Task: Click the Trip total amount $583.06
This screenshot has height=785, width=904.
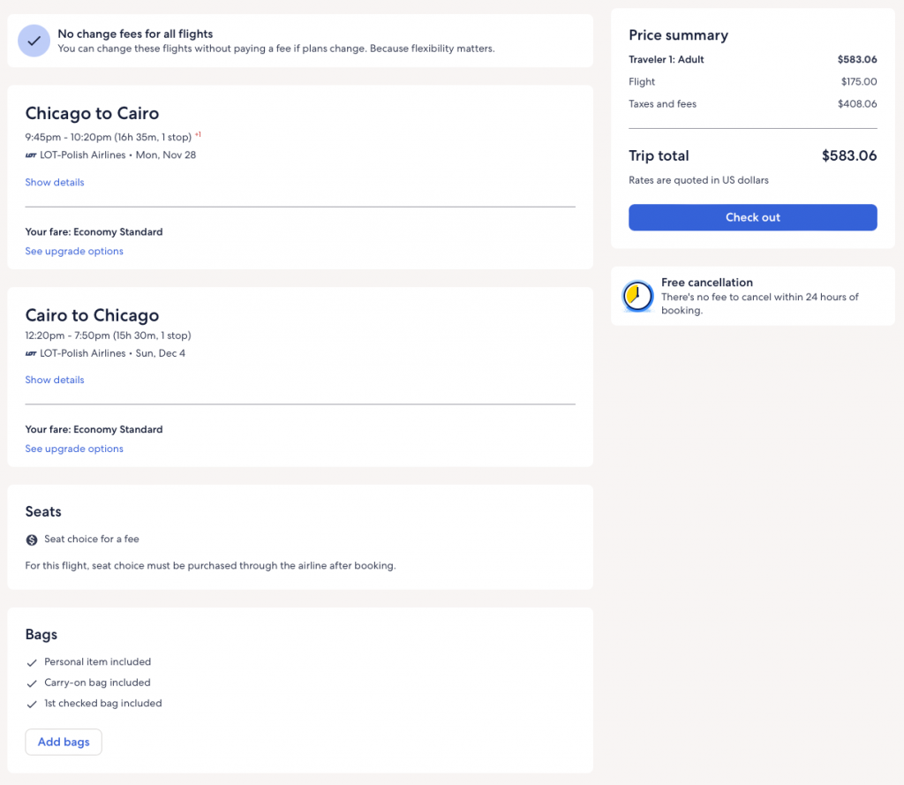Action: click(x=848, y=156)
